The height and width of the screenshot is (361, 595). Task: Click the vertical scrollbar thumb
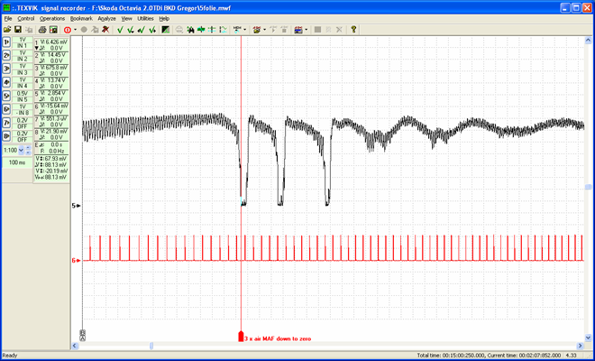[x=588, y=187]
